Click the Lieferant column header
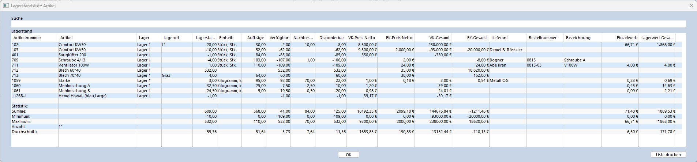Viewport: 697px width, 162px height. pos(507,38)
